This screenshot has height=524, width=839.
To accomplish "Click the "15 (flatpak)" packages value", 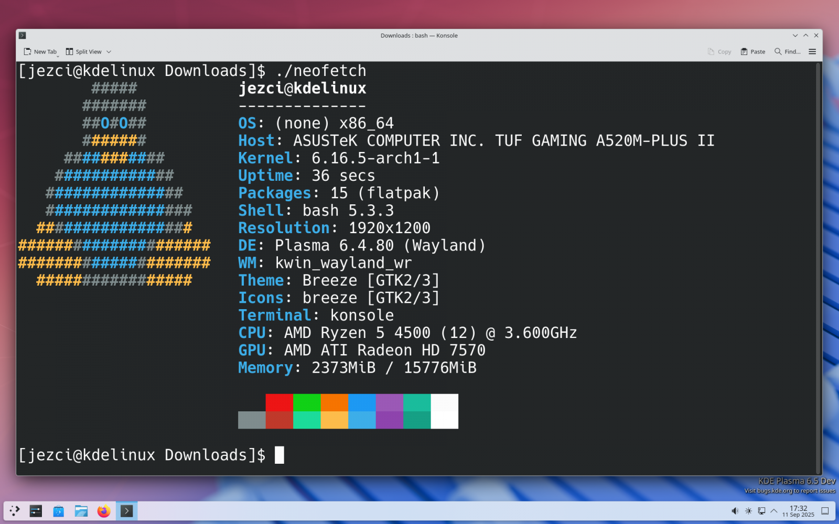I will click(385, 193).
